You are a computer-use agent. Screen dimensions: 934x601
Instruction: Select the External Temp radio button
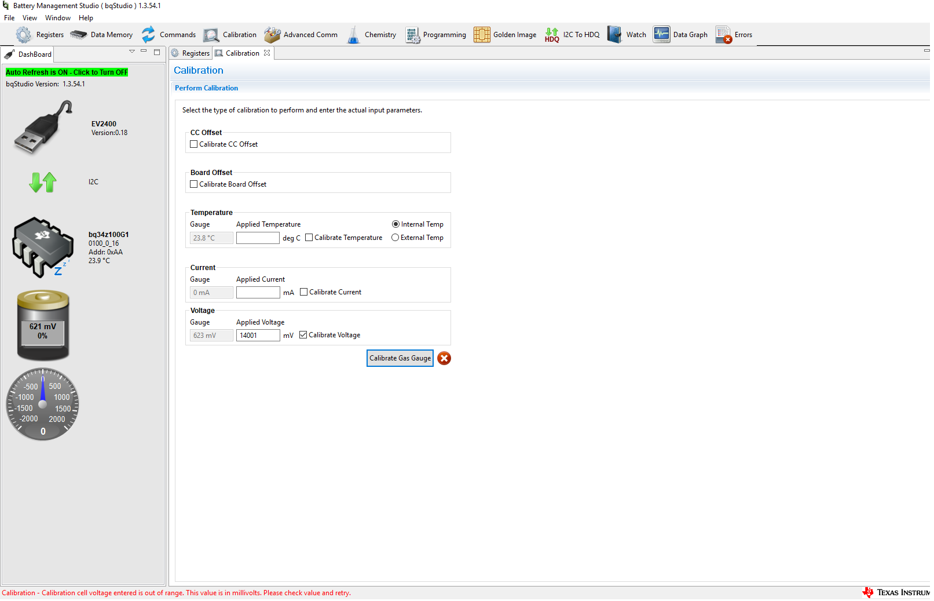click(x=395, y=238)
